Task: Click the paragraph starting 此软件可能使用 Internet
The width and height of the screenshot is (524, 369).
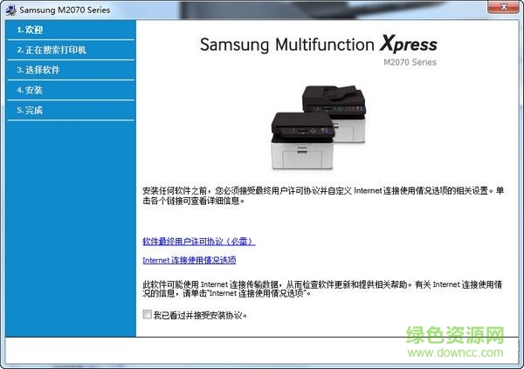Action: [322, 289]
